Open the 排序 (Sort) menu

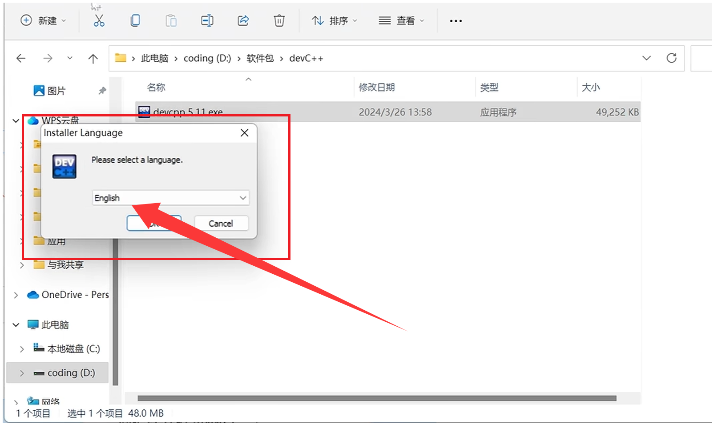pos(335,20)
